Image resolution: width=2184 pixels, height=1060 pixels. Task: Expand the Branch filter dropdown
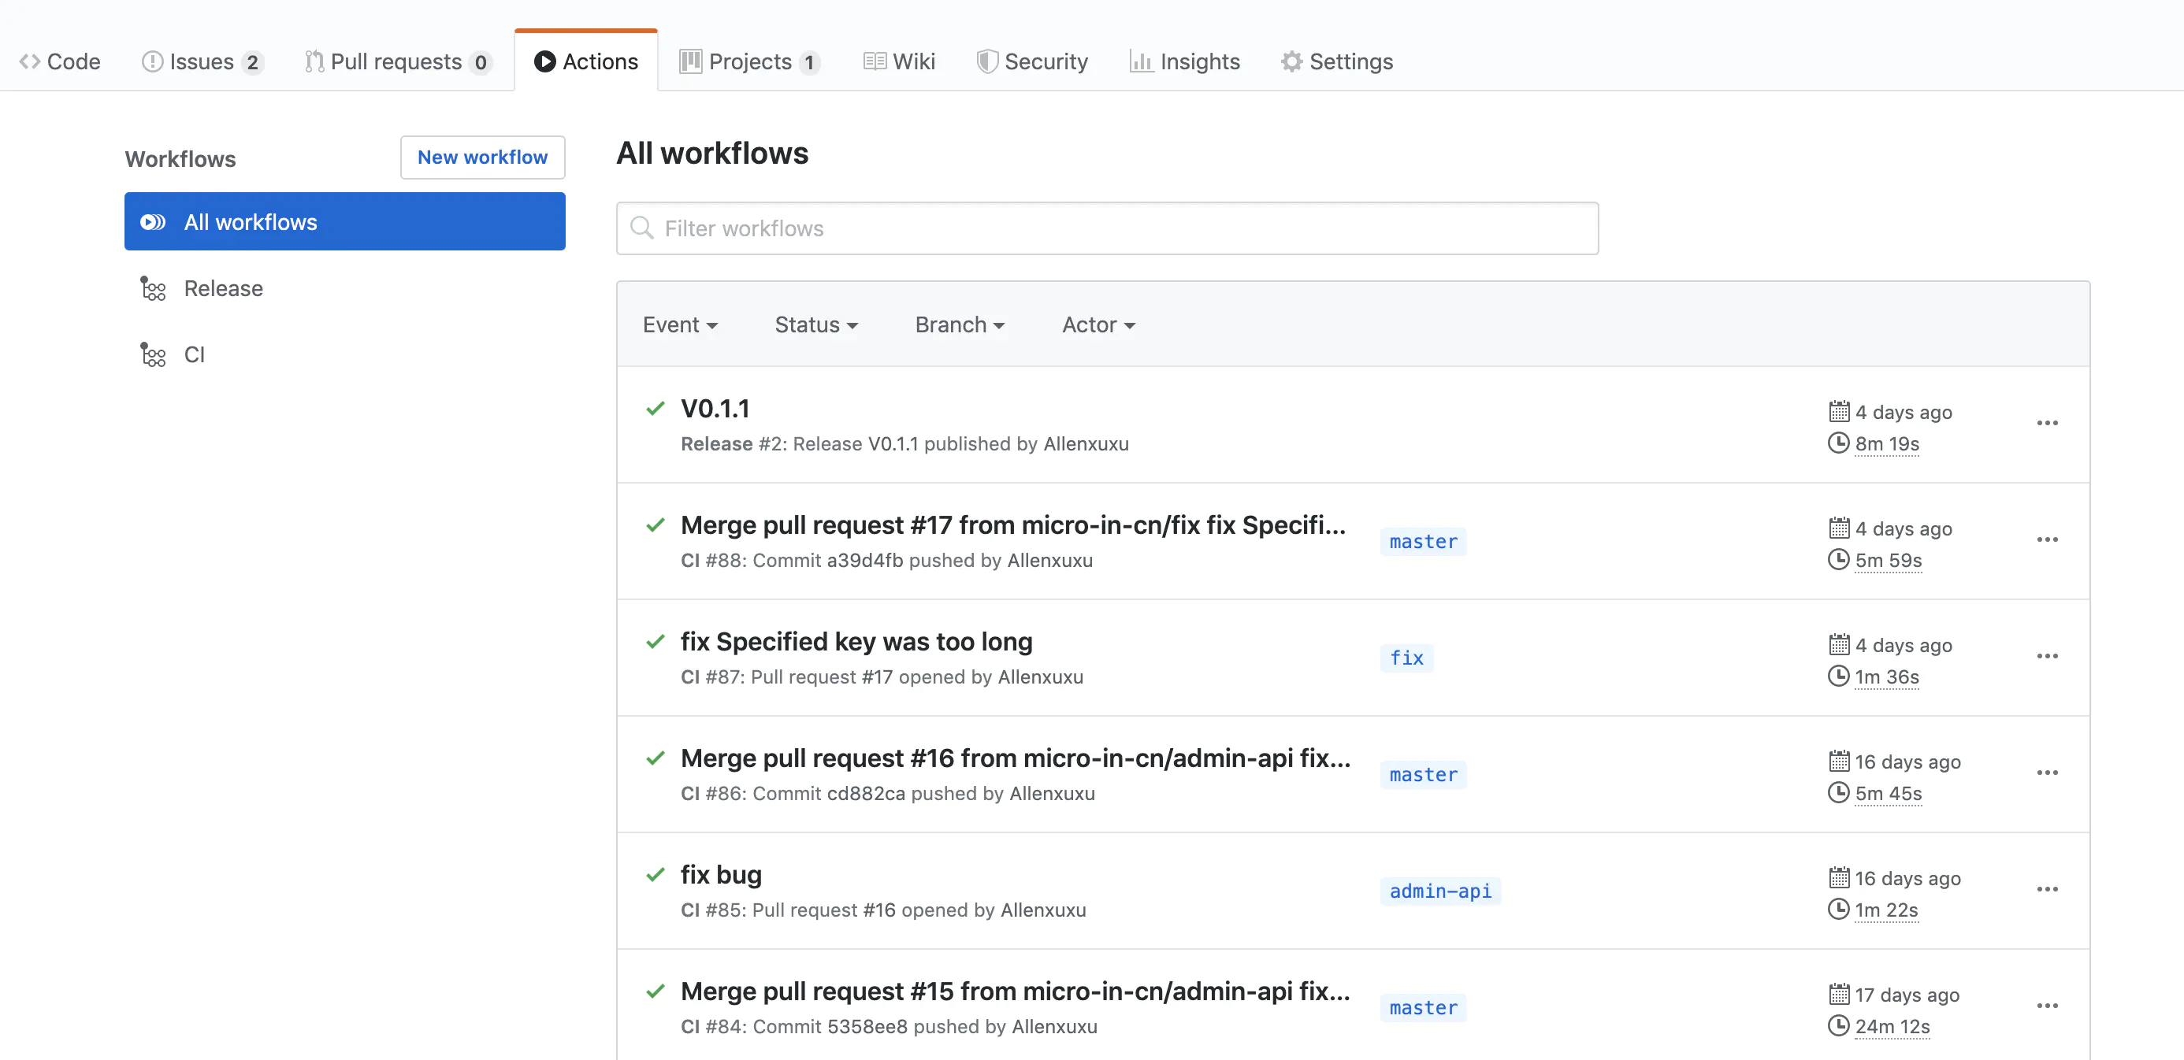click(x=959, y=324)
